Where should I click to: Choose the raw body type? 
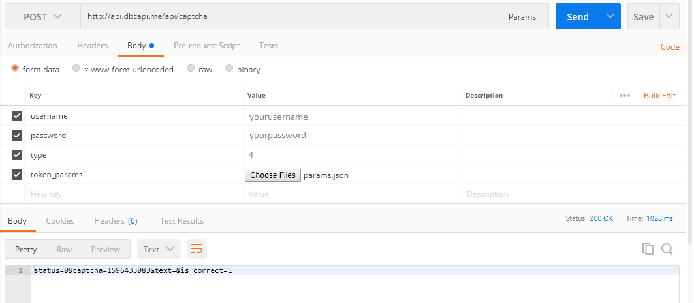click(191, 69)
